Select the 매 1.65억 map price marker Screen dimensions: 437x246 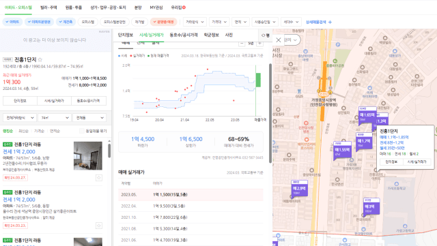click(x=367, y=114)
